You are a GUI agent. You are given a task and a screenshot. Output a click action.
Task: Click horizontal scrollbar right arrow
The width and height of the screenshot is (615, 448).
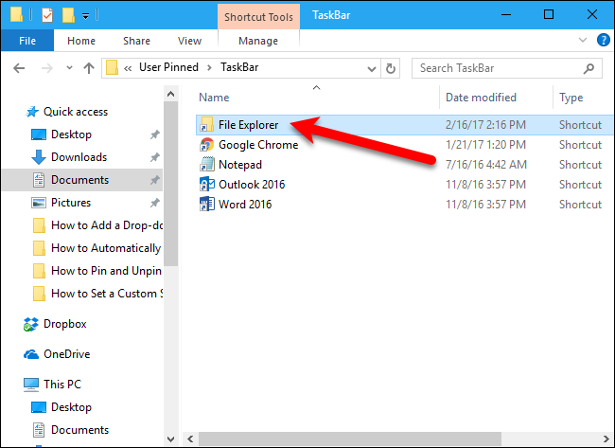point(606,439)
